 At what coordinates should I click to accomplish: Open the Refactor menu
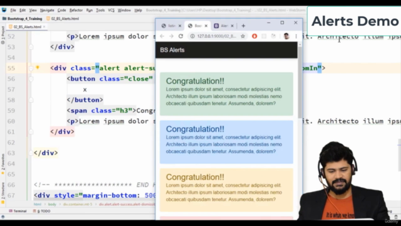[x=76, y=10]
